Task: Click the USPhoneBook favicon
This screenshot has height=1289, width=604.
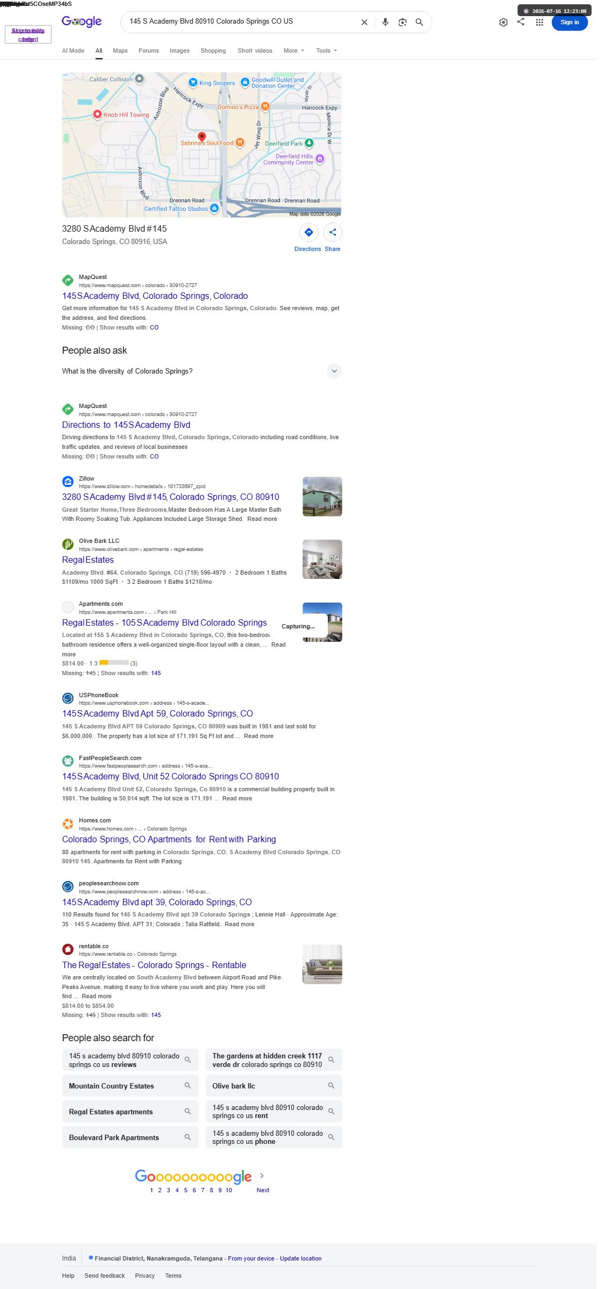Action: click(x=68, y=698)
